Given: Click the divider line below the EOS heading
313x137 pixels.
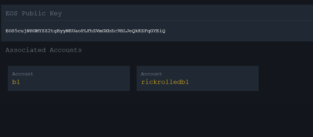Looking at the screenshot, I should tap(159, 20).
